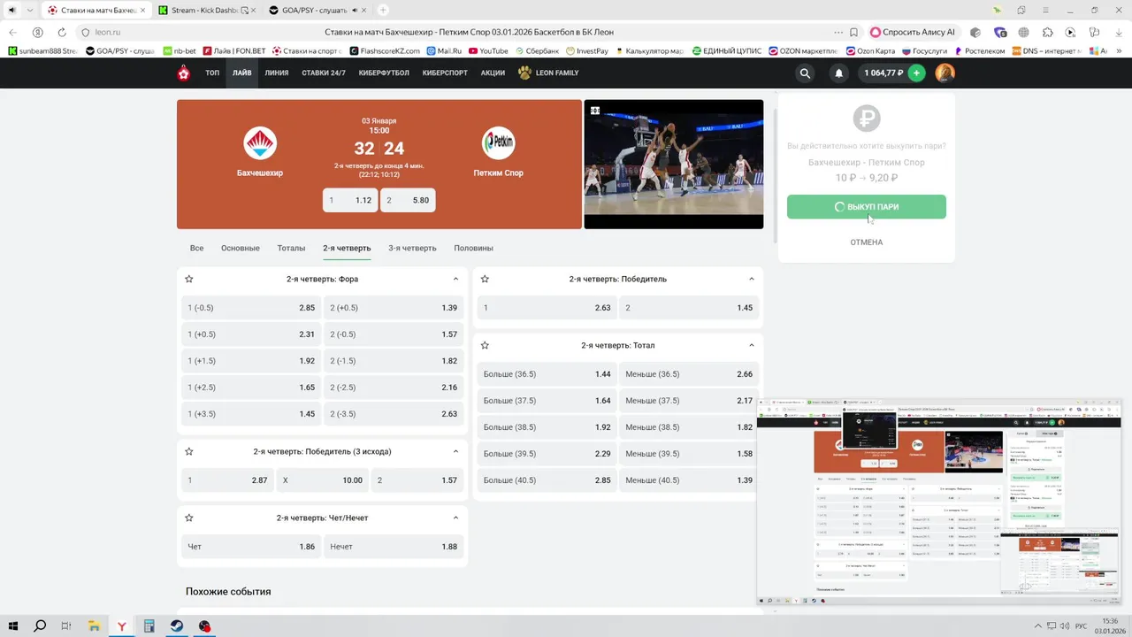Open a new browser tab
1132x637 pixels.
(383, 11)
